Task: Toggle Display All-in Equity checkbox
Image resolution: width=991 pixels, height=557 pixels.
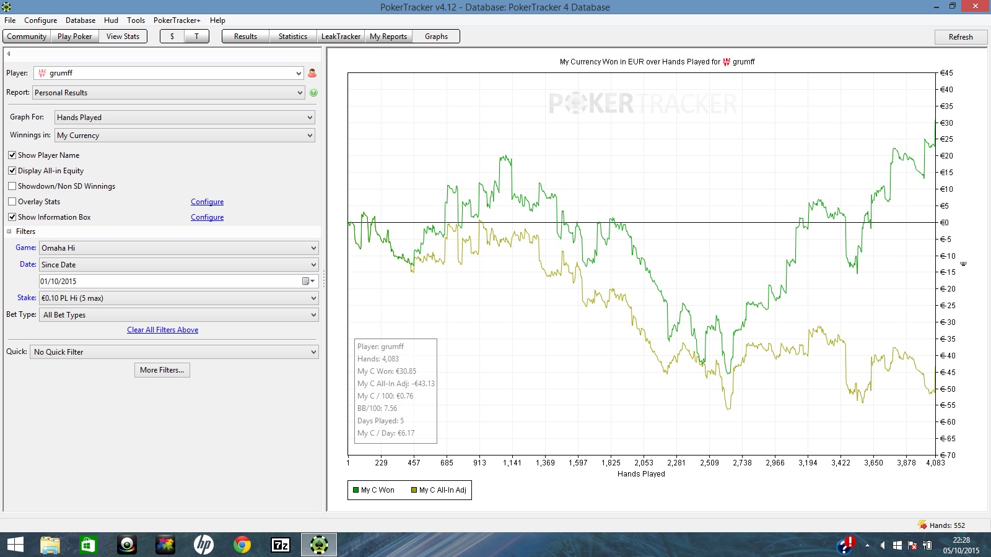Action: point(12,171)
